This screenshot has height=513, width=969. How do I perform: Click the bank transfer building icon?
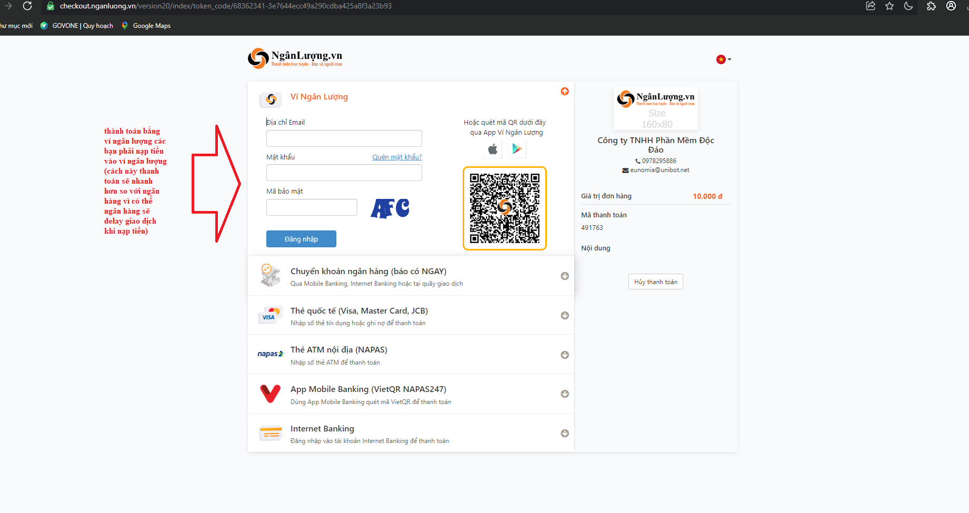271,276
